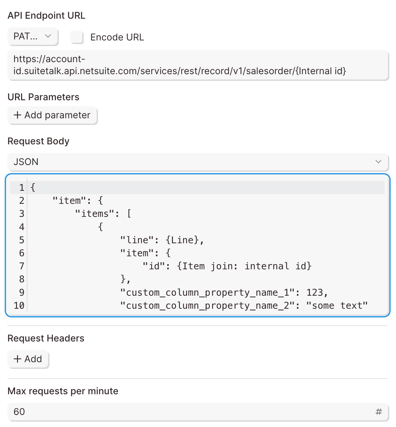
Task: Click the "item": { text on line 6
Action: [x=145, y=253]
